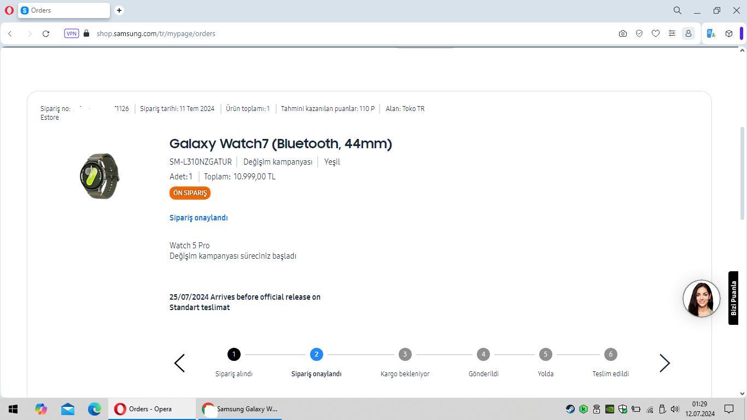
Task: Open the Bizi Puanla feedback tab
Action: coord(733,298)
